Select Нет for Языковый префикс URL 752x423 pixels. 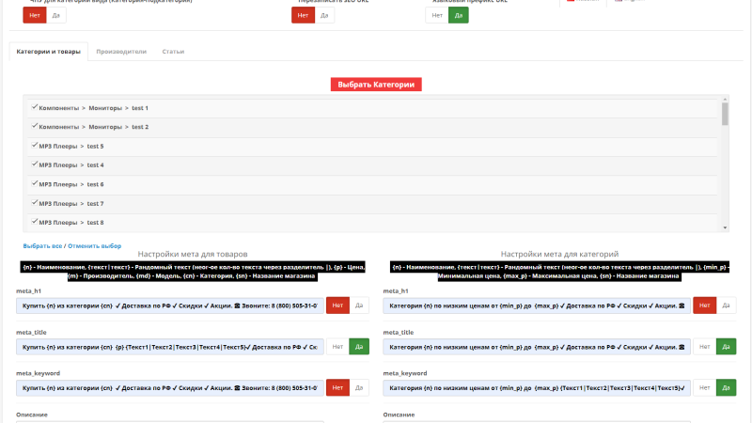437,15
